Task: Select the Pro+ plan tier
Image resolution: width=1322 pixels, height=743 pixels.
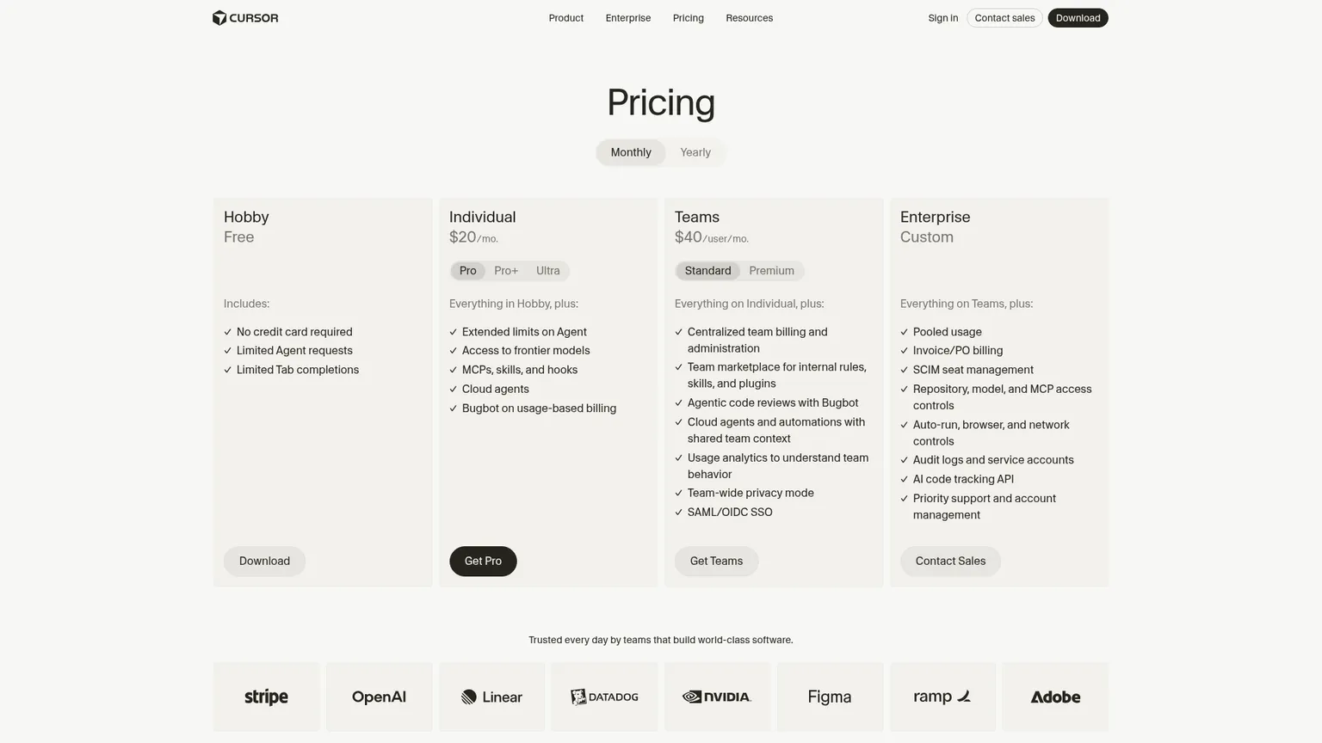Action: [x=506, y=271]
